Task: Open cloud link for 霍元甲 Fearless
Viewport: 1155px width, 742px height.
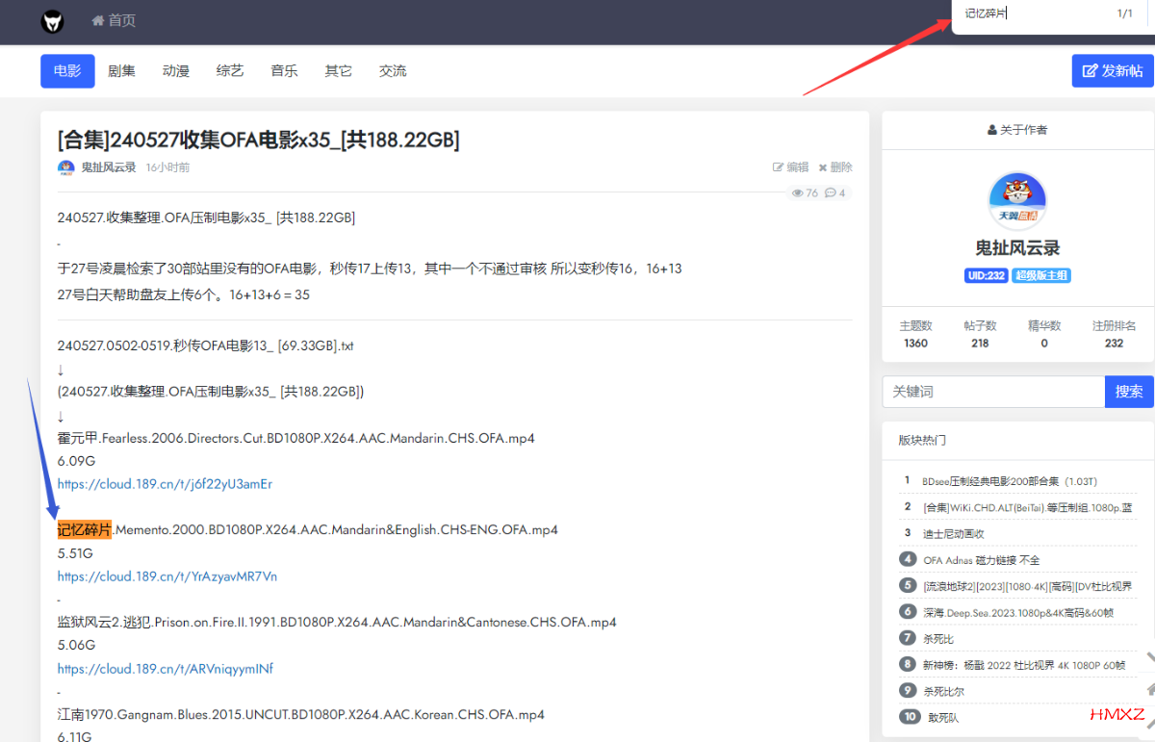Action: [x=165, y=484]
